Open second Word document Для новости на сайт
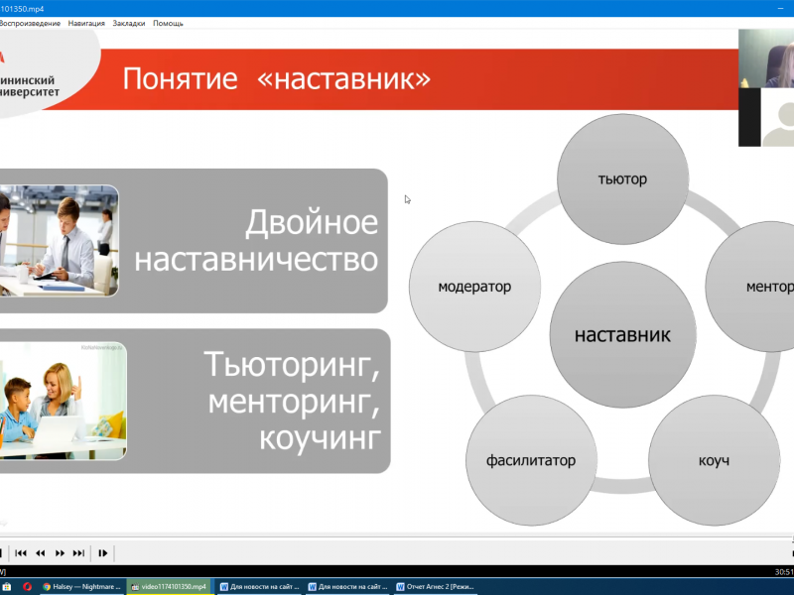This screenshot has height=595, width=794. pos(348,586)
